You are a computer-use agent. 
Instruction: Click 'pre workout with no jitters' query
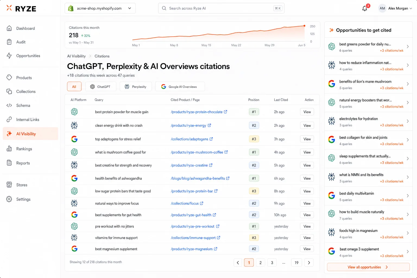114,226
